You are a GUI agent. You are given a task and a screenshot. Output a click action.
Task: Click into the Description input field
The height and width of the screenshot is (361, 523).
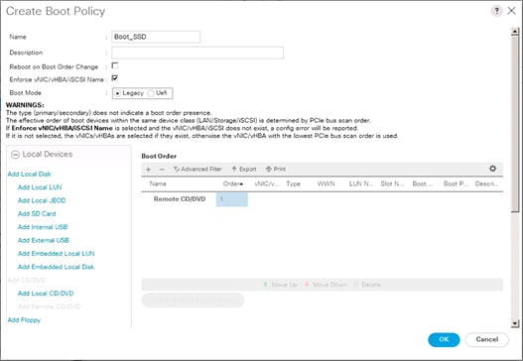197,53
